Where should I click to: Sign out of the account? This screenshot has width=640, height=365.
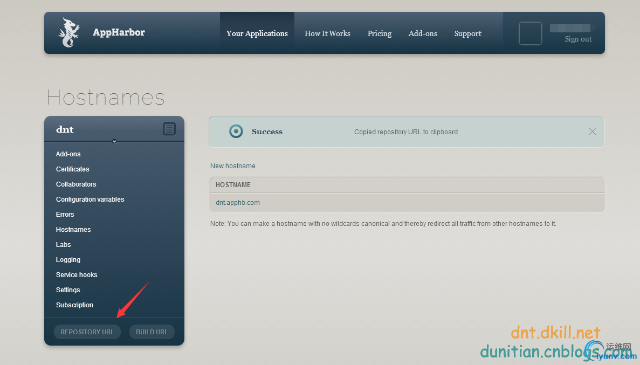tap(578, 39)
